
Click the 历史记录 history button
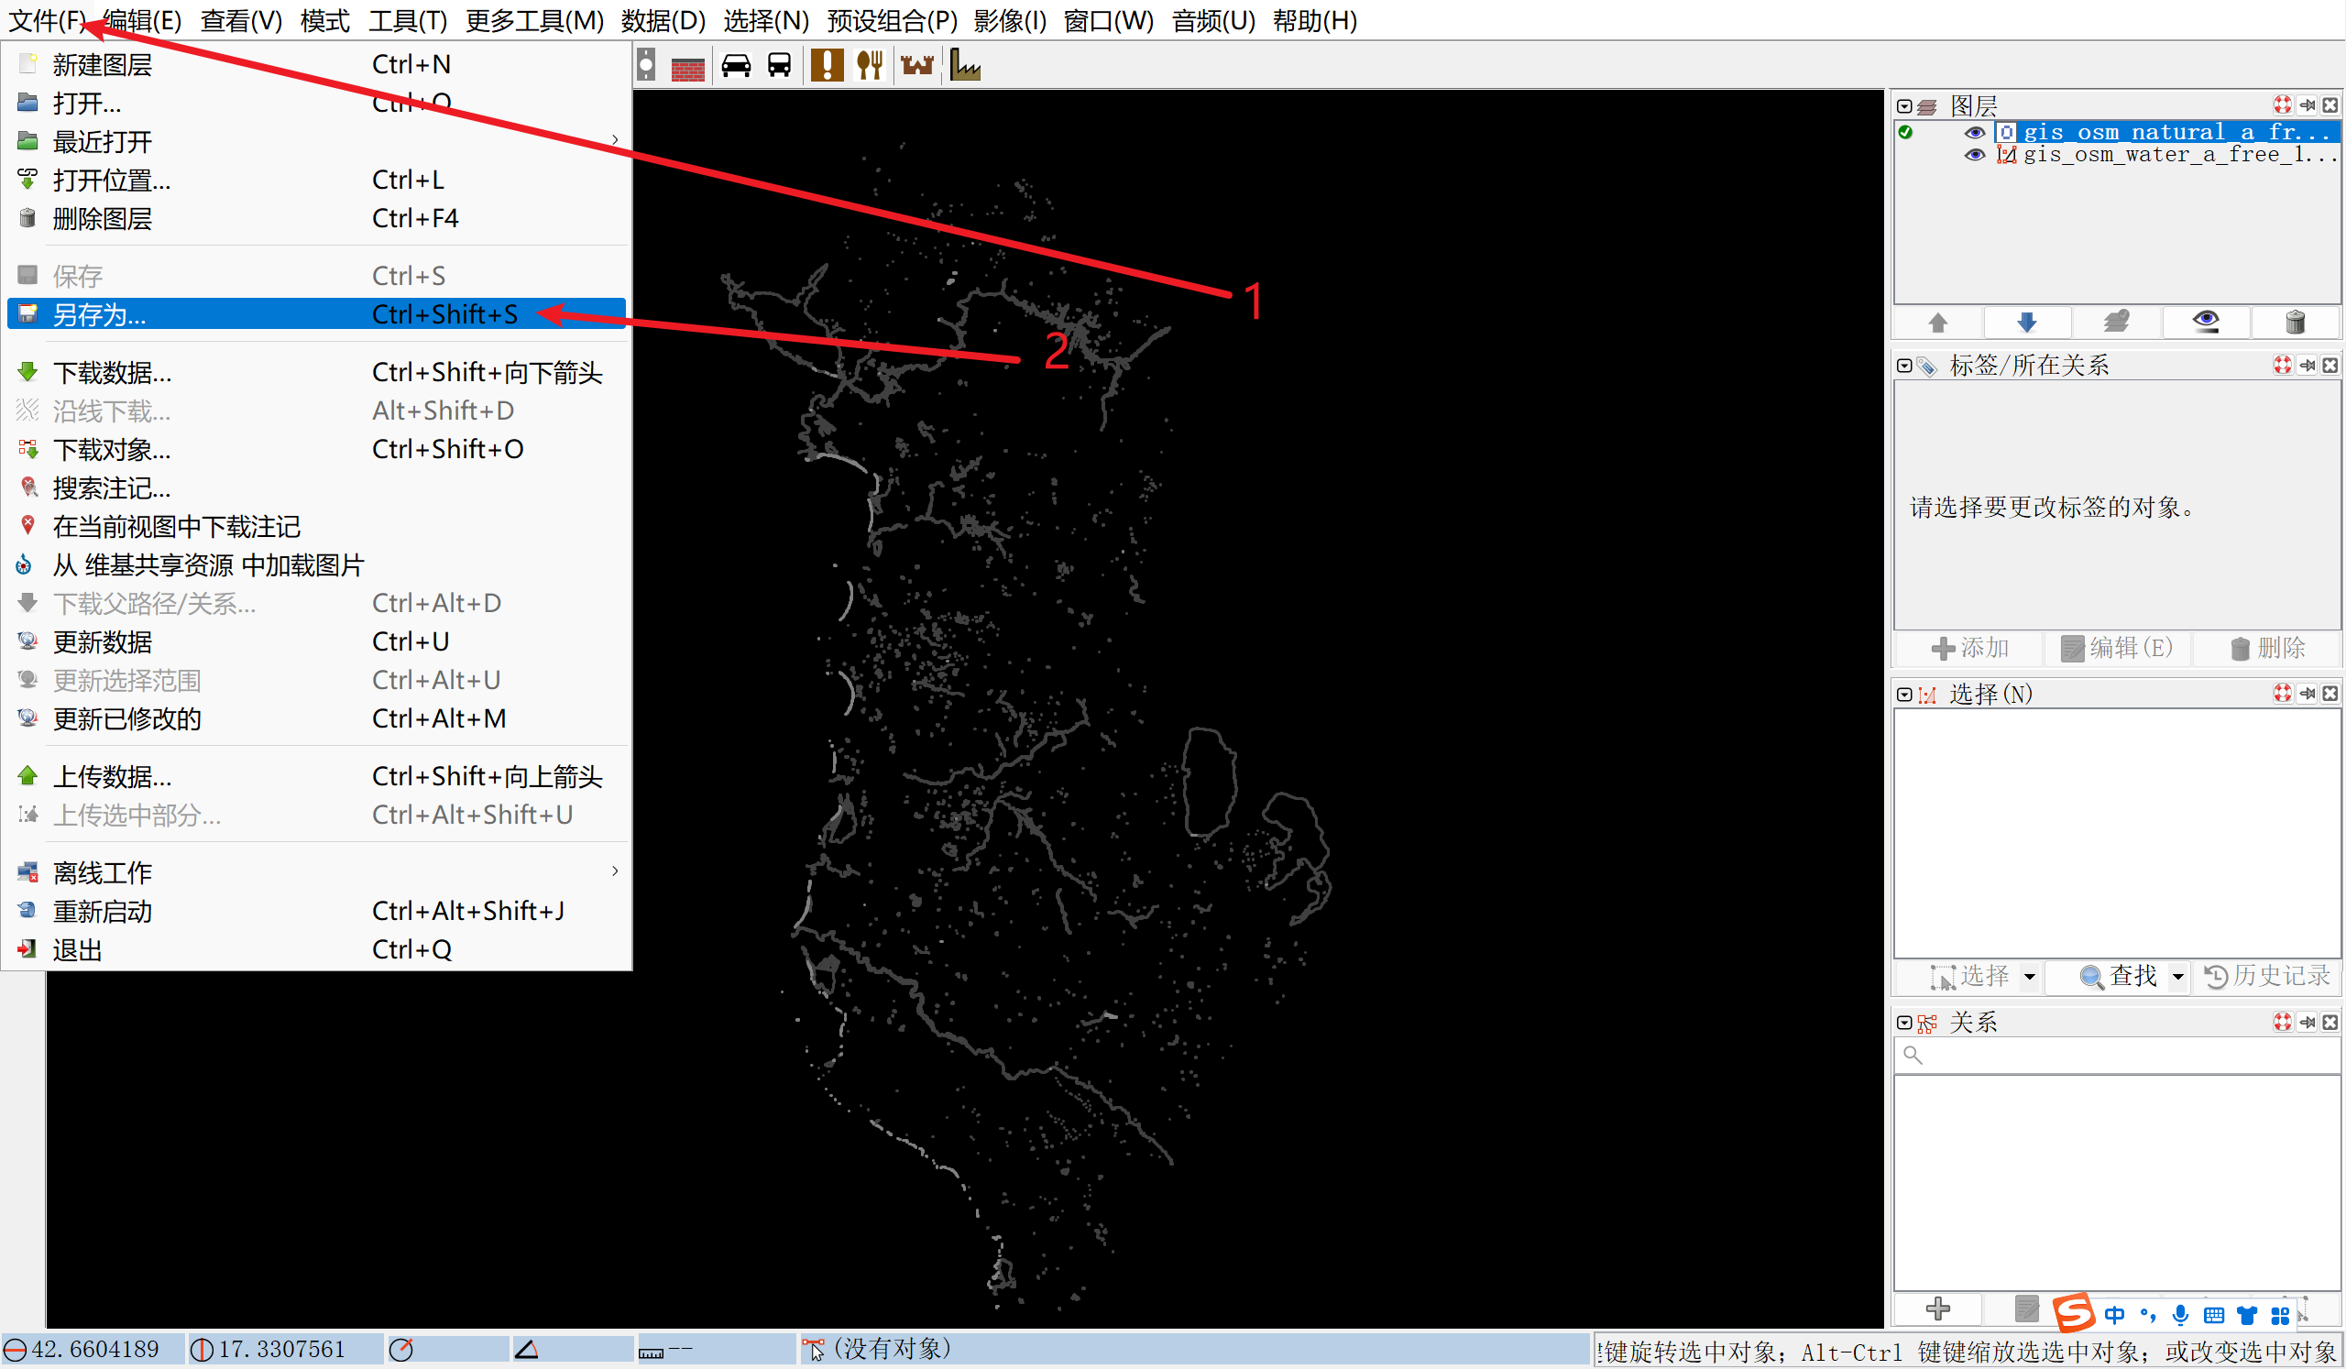(2267, 976)
